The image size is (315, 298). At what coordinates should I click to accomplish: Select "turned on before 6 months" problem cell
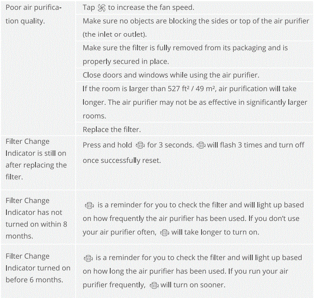pyautogui.click(x=37, y=268)
